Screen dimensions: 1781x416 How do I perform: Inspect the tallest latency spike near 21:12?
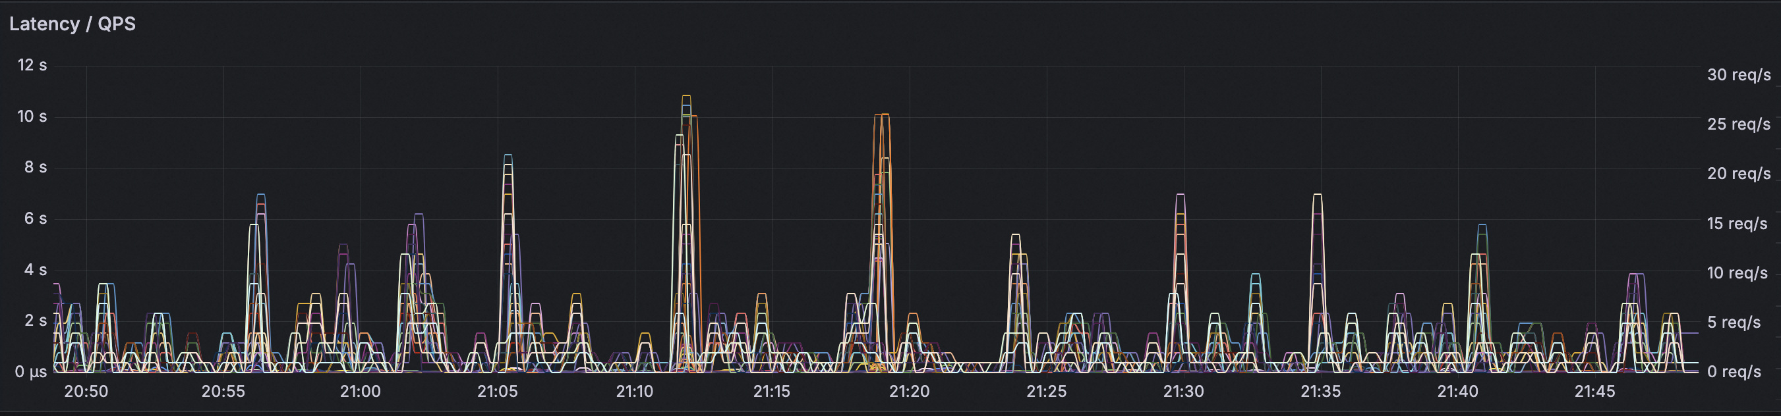[686, 96]
